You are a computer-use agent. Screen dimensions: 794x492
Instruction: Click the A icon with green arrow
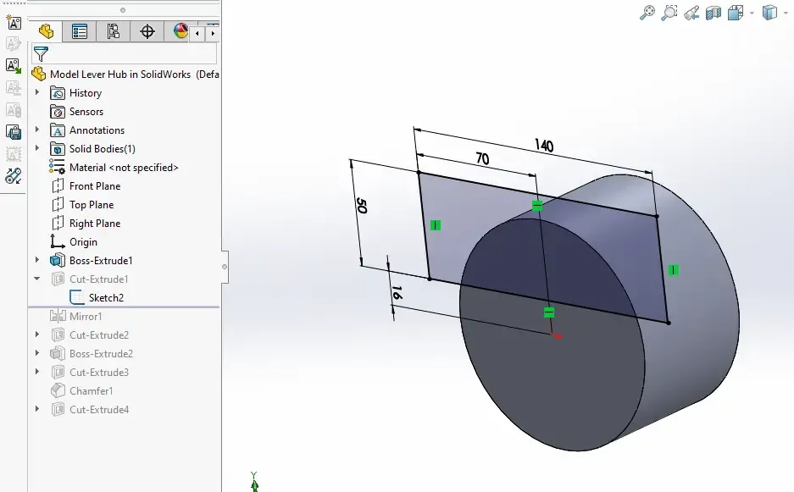tap(14, 66)
